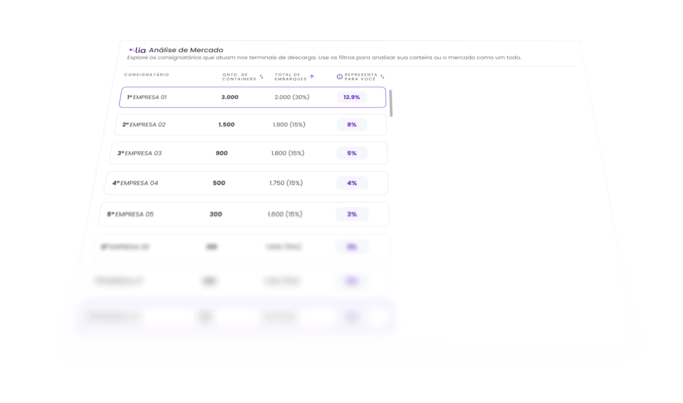Click the Total de Embarques header label
The height and width of the screenshot is (403, 683).
click(x=291, y=77)
